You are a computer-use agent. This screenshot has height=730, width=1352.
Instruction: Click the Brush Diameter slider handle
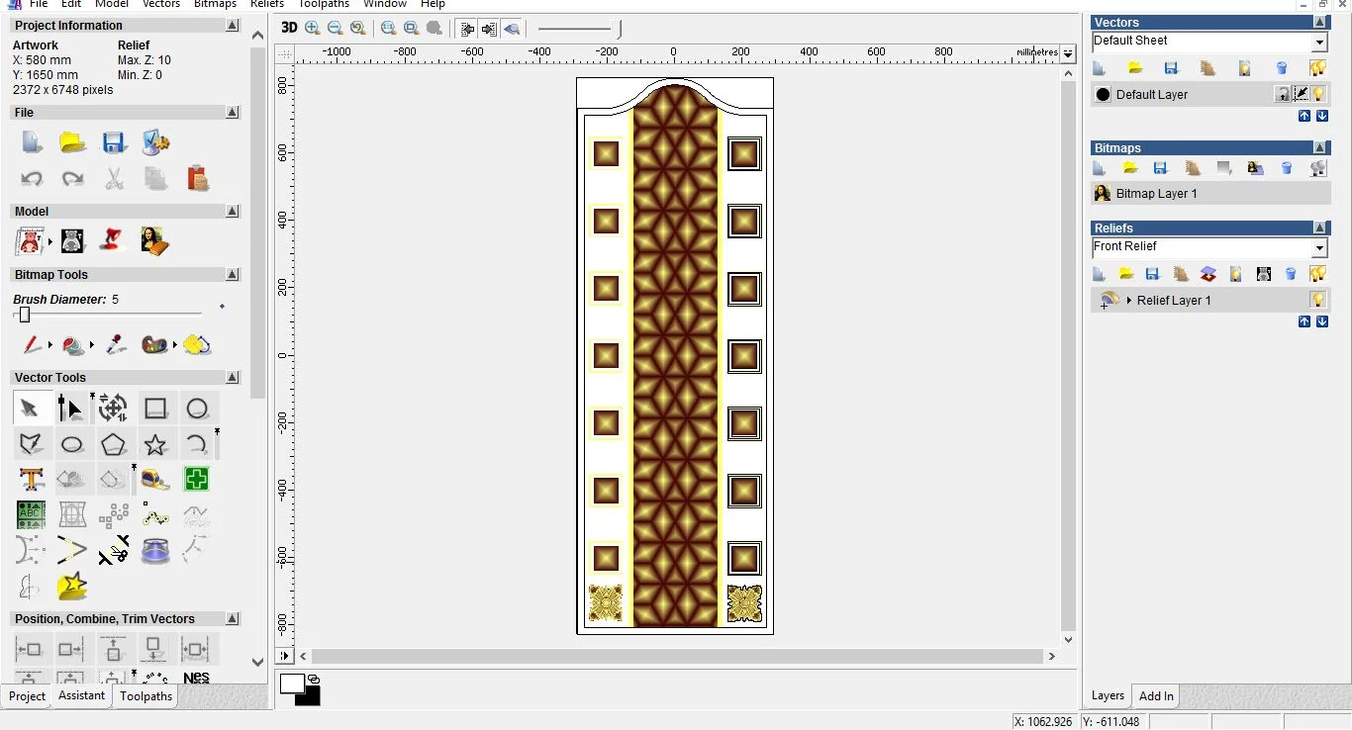25,315
